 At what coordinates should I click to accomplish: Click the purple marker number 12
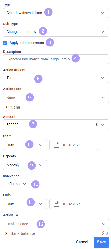pos(41,224)
